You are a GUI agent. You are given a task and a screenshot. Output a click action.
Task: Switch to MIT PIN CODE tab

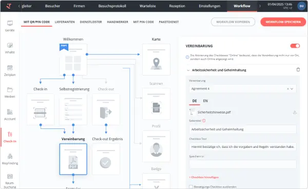click(x=143, y=22)
